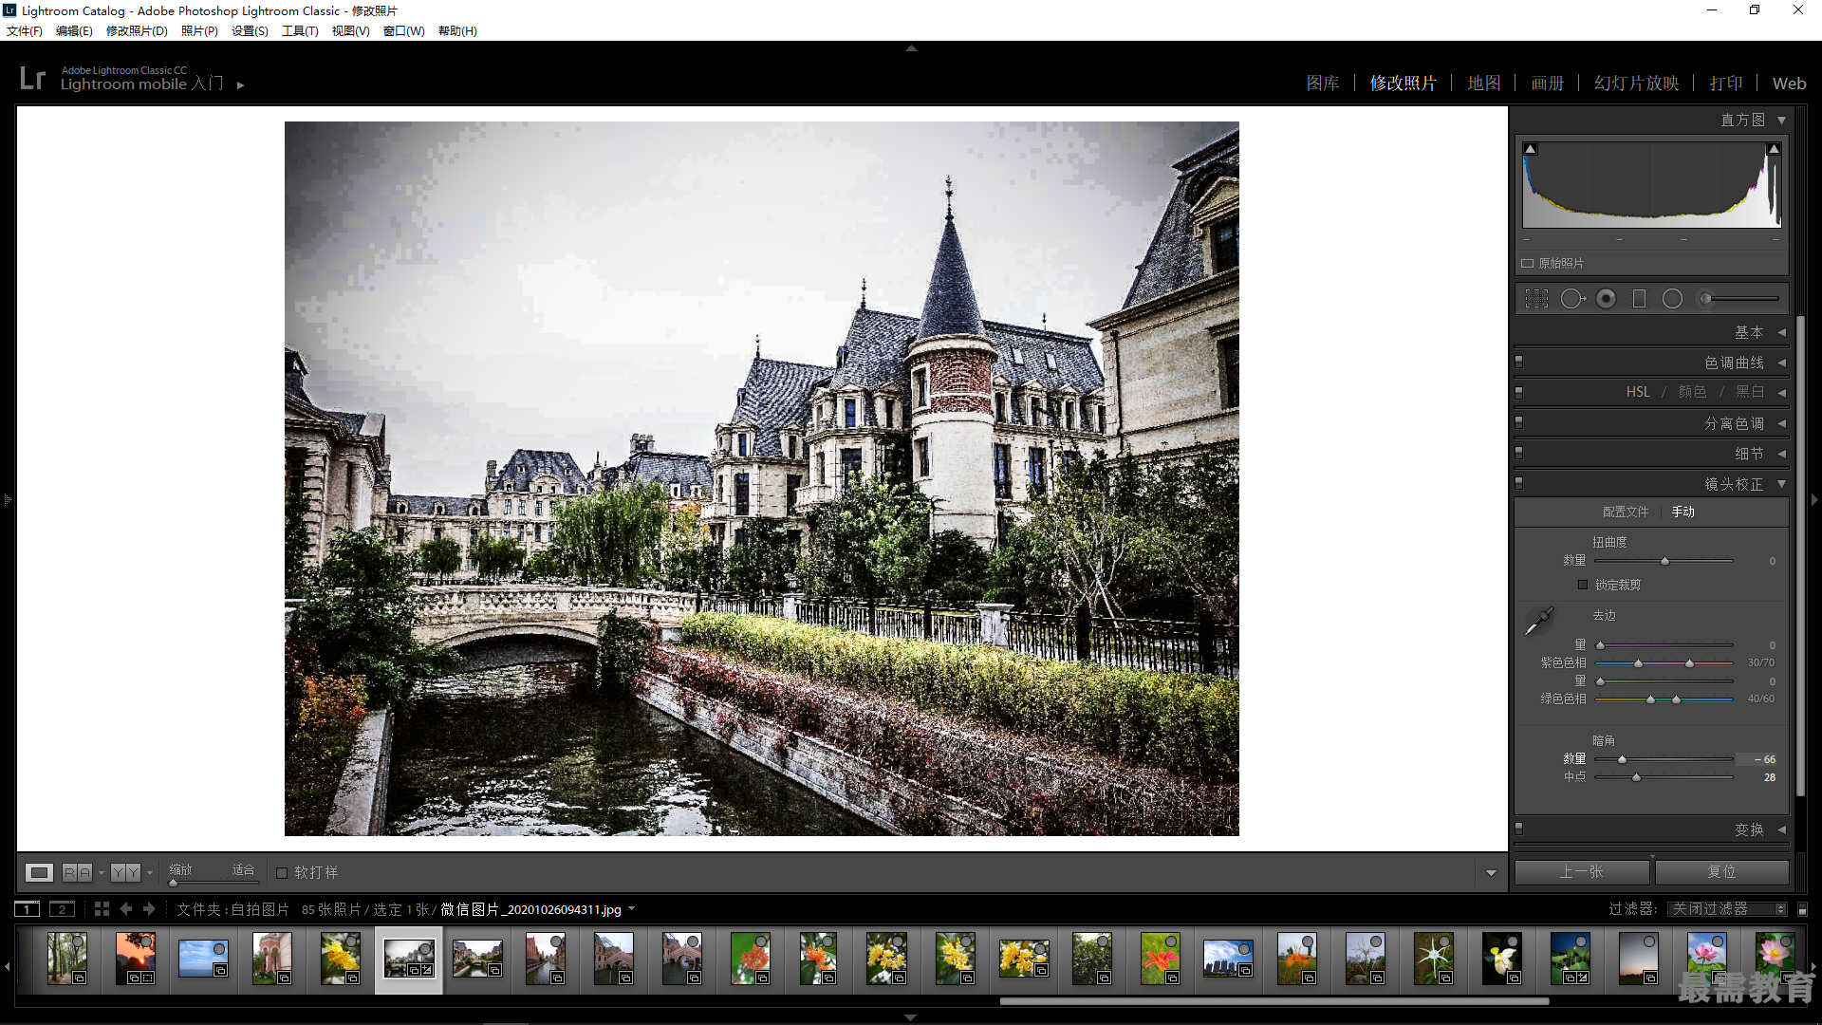Select the crop overlay tool
The height and width of the screenshot is (1025, 1822).
(1536, 299)
